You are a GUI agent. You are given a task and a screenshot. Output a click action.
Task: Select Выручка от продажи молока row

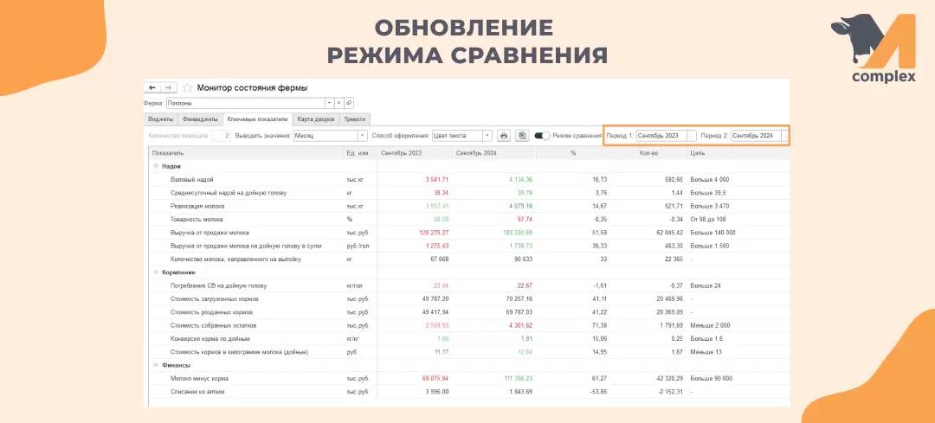(x=469, y=233)
